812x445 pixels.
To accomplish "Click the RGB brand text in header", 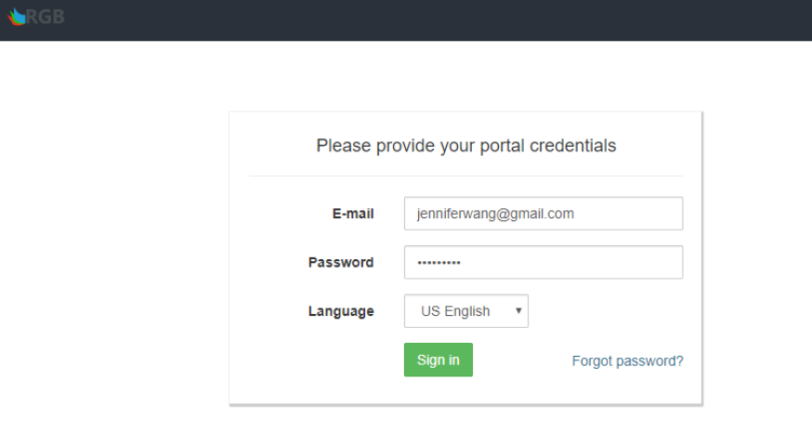I will [45, 17].
